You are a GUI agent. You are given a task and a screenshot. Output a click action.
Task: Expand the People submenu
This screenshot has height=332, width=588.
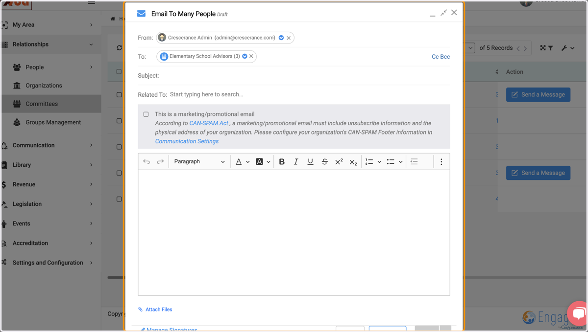point(91,67)
